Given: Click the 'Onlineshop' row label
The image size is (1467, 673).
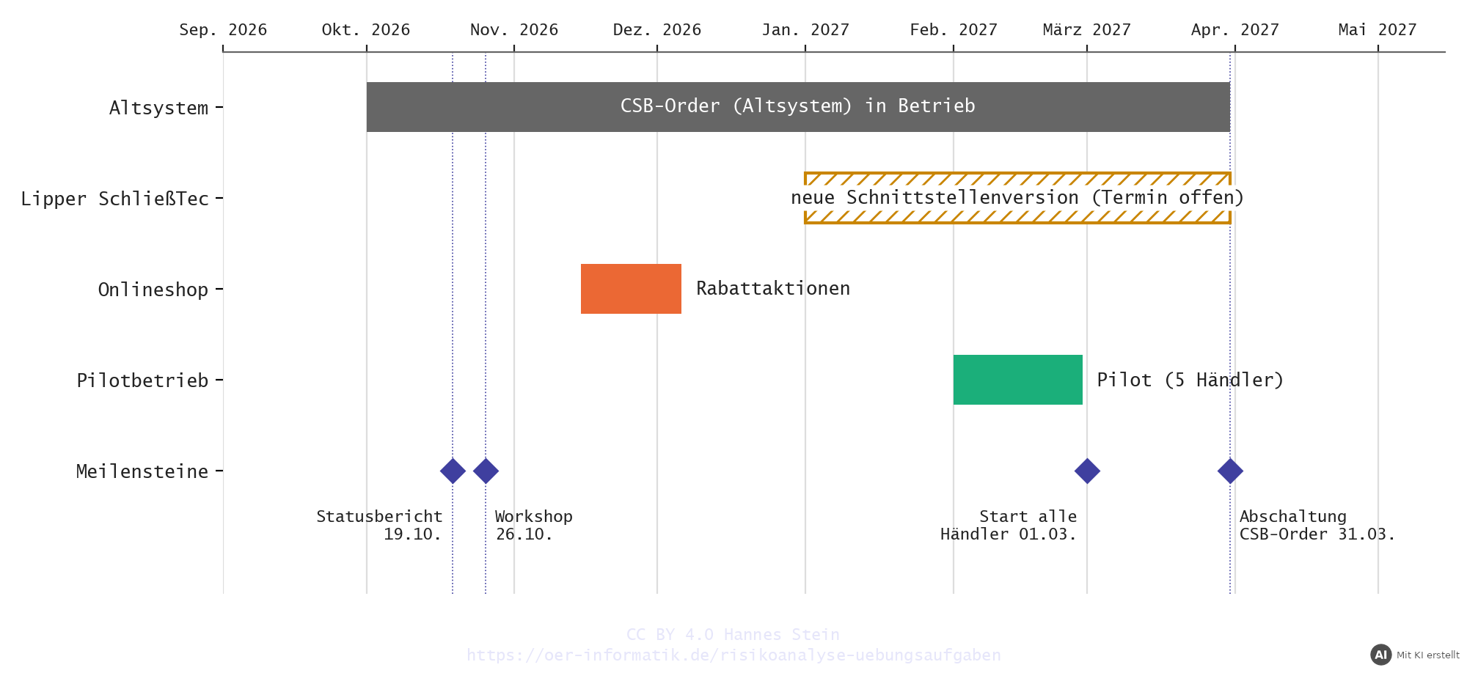Looking at the screenshot, I should [153, 290].
